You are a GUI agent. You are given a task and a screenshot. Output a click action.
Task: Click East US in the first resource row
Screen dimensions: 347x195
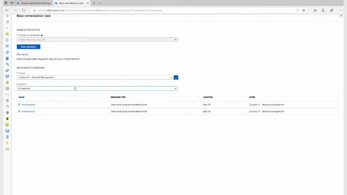point(207,105)
